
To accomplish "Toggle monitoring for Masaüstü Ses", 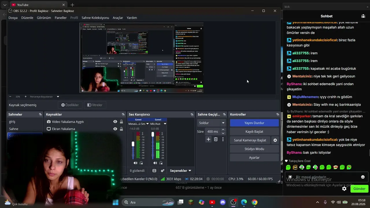I will coord(141,163).
